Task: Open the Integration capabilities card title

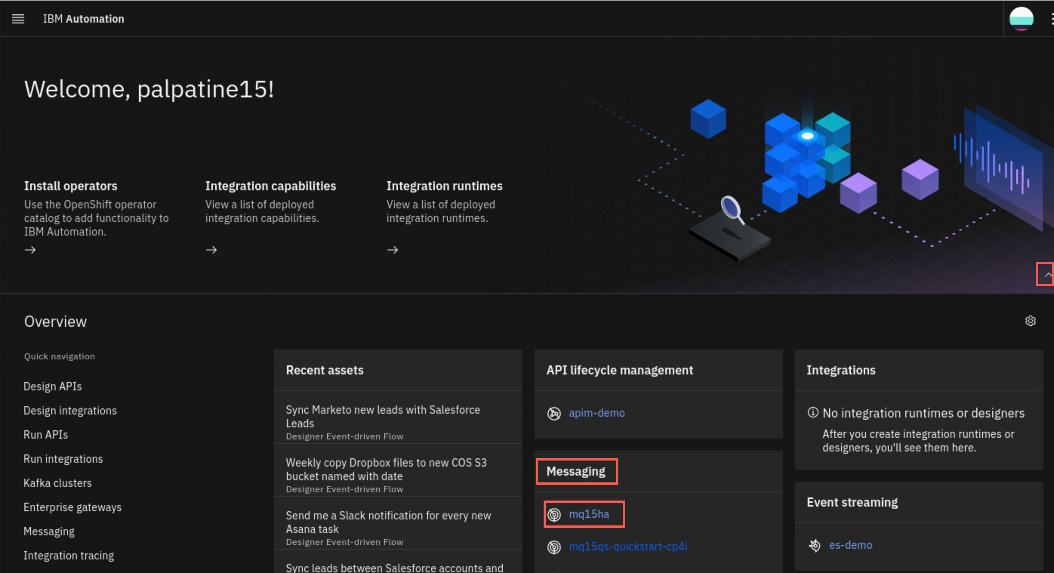Action: click(270, 186)
